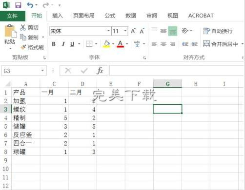The height and width of the screenshot is (190, 245).
Task: Click the 粘贴 paste icon
Action: [10, 31]
